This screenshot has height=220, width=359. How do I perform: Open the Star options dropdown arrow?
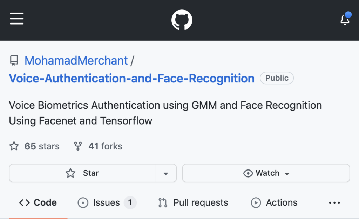tap(165, 173)
